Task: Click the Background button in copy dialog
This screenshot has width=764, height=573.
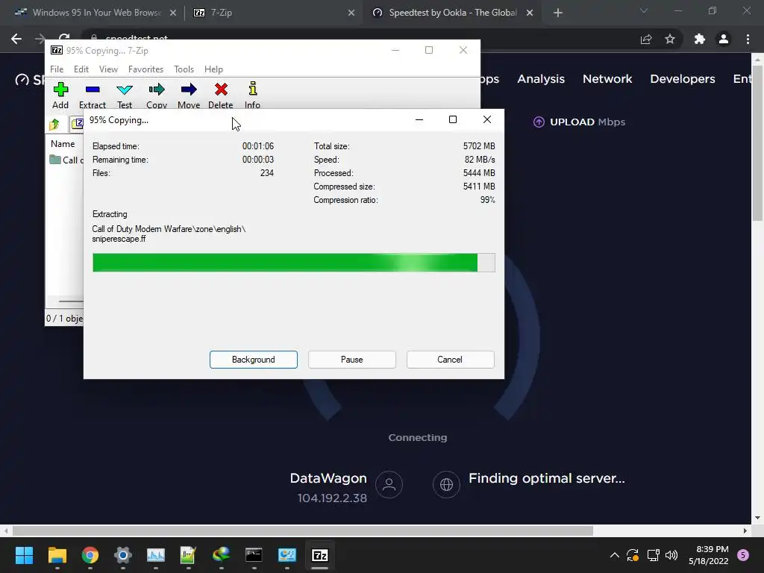Action: 254,360
